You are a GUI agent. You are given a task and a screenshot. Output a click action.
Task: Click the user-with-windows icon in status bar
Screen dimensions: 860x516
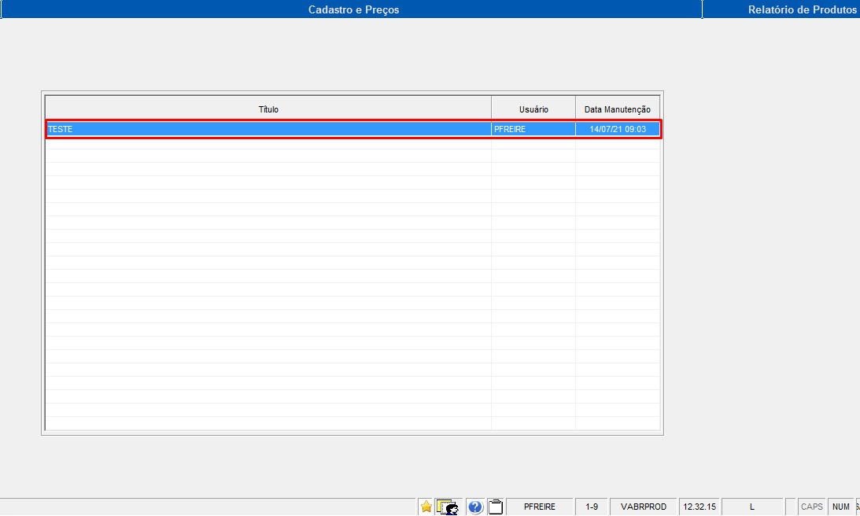[x=448, y=507]
